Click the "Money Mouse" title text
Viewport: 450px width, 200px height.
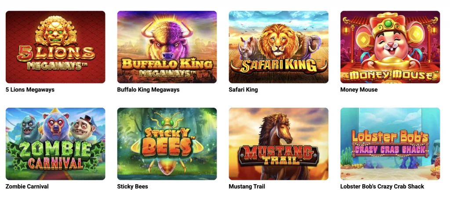coord(359,90)
